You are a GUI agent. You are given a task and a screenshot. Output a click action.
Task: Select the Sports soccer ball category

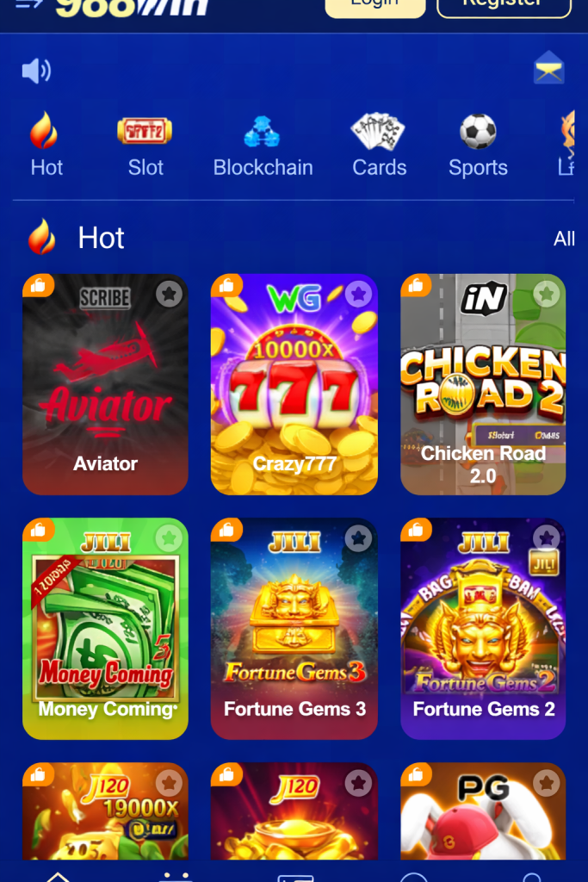[x=478, y=131]
